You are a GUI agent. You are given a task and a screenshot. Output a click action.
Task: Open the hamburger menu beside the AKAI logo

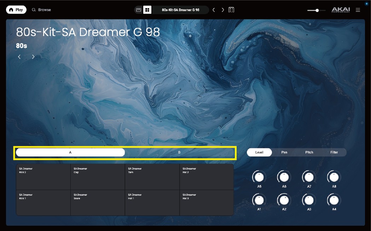click(x=358, y=10)
